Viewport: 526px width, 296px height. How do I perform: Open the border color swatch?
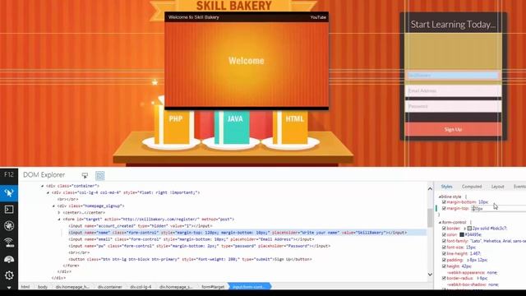coord(469,229)
